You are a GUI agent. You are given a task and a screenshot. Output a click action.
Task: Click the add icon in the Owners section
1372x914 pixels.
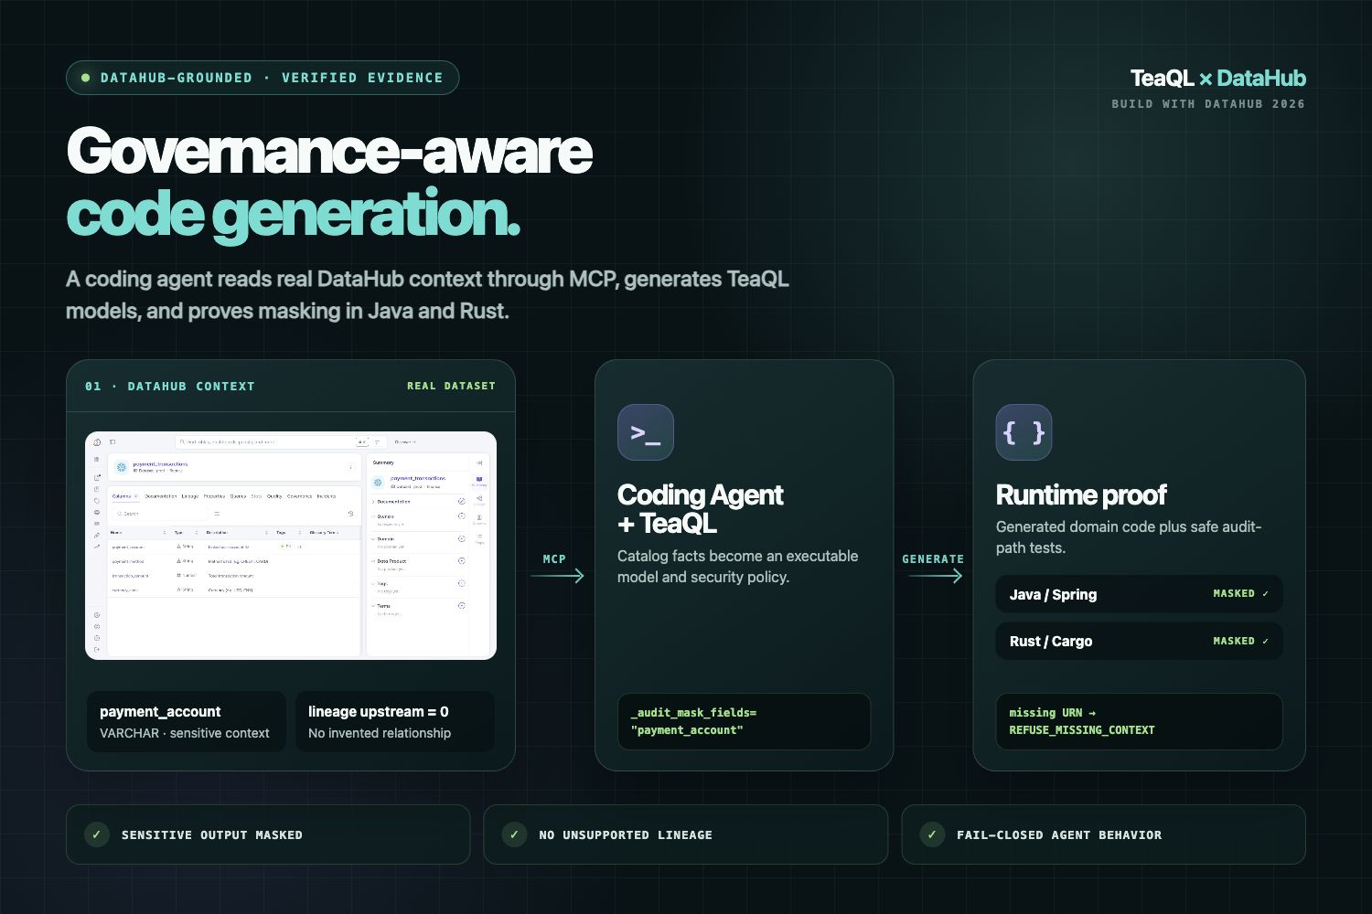(x=461, y=516)
